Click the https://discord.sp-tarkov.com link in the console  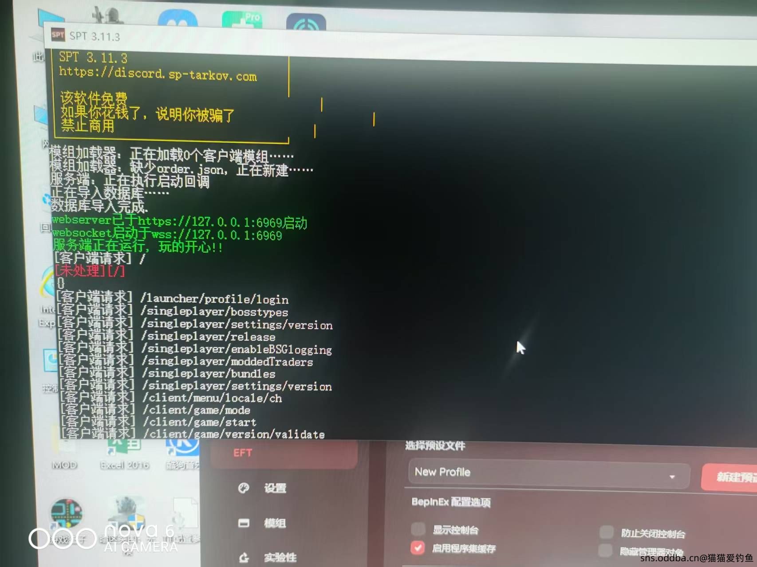(x=158, y=74)
